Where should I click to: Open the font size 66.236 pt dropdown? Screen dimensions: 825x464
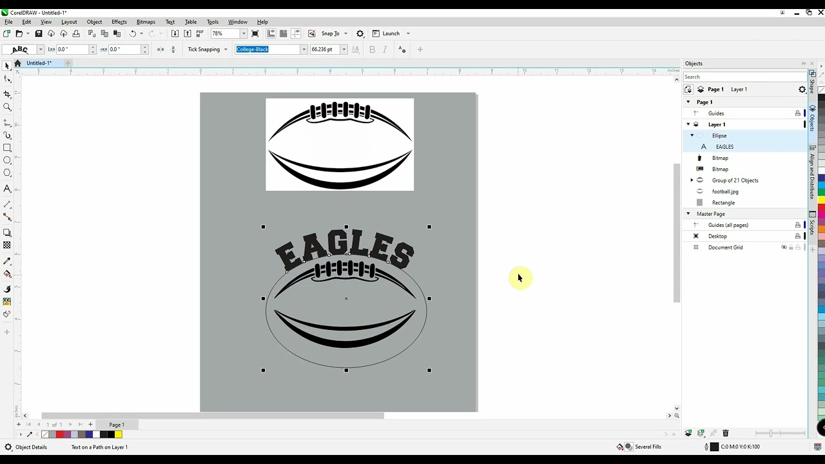[344, 50]
